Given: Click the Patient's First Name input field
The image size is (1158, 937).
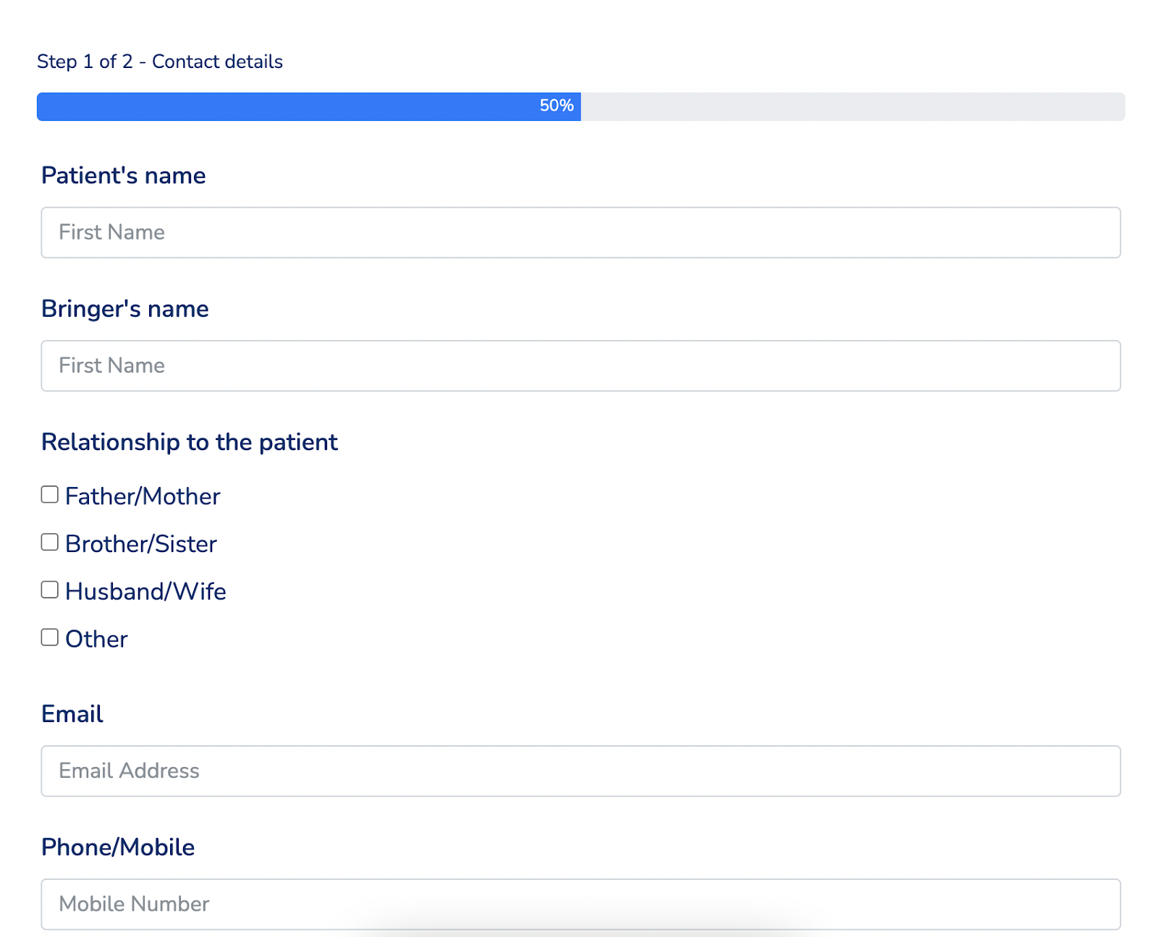Looking at the screenshot, I should click(x=580, y=232).
